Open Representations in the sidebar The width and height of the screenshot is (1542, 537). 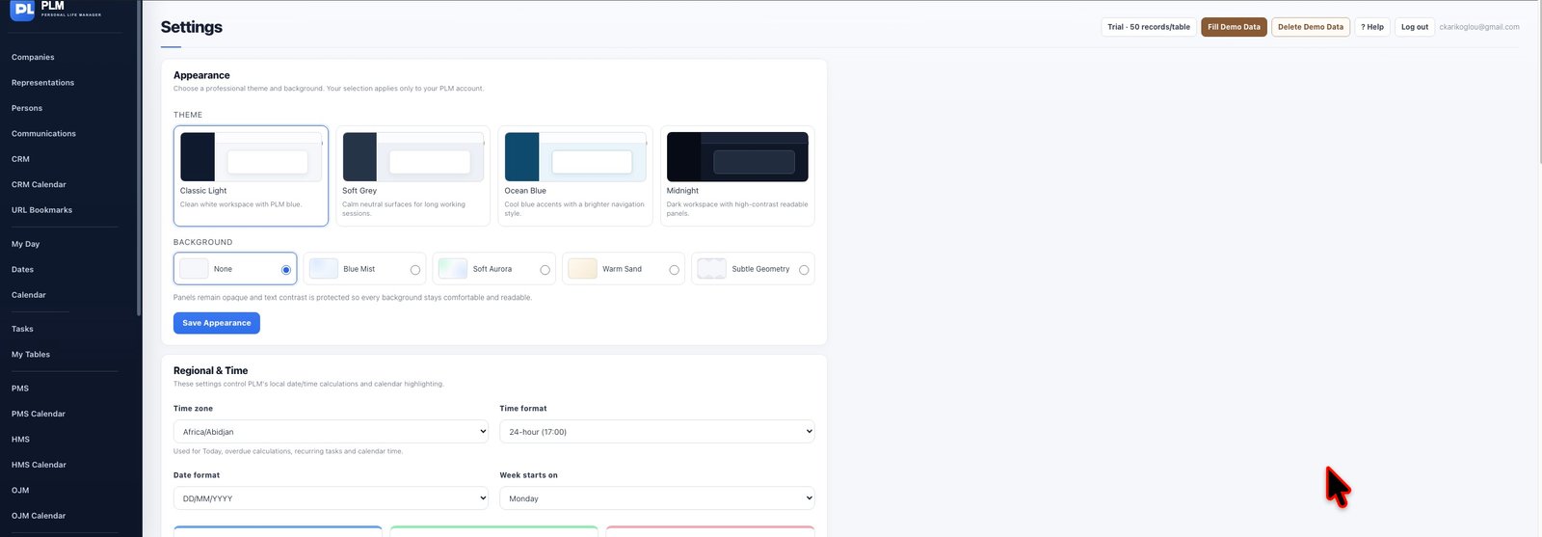point(42,83)
